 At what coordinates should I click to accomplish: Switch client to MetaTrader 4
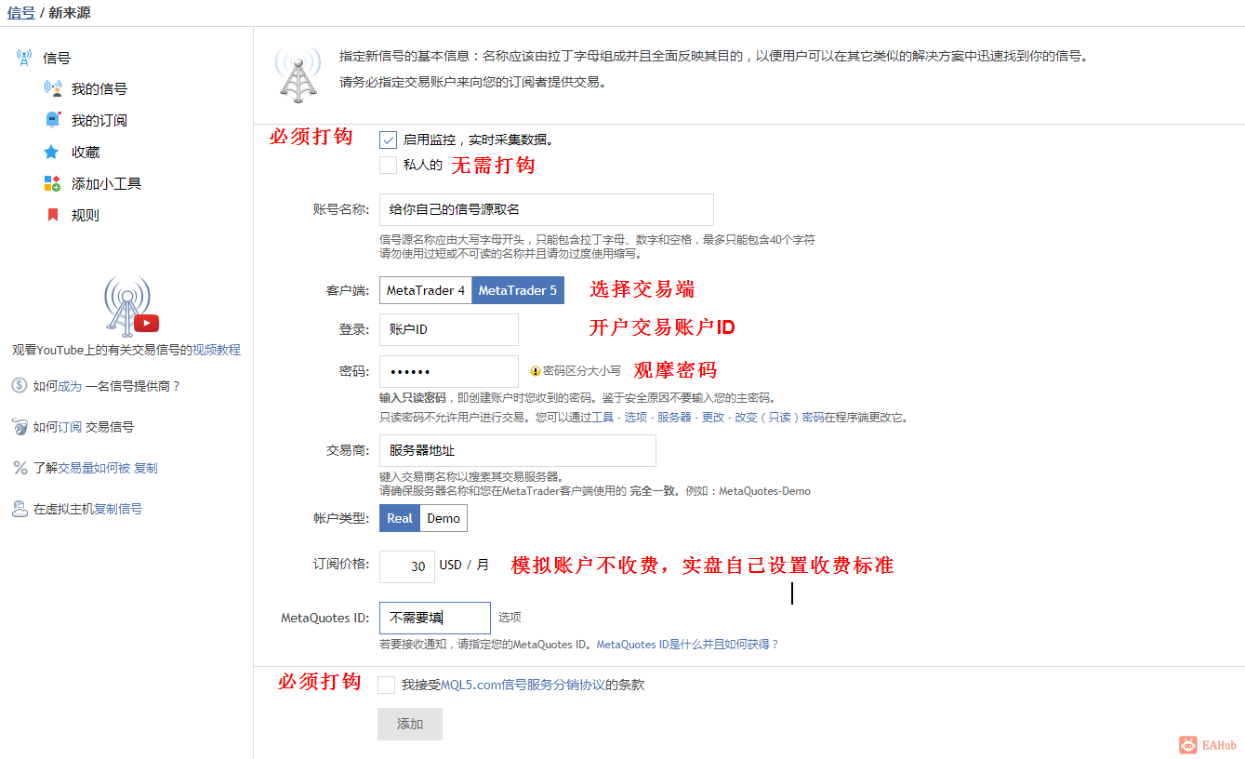[425, 289]
